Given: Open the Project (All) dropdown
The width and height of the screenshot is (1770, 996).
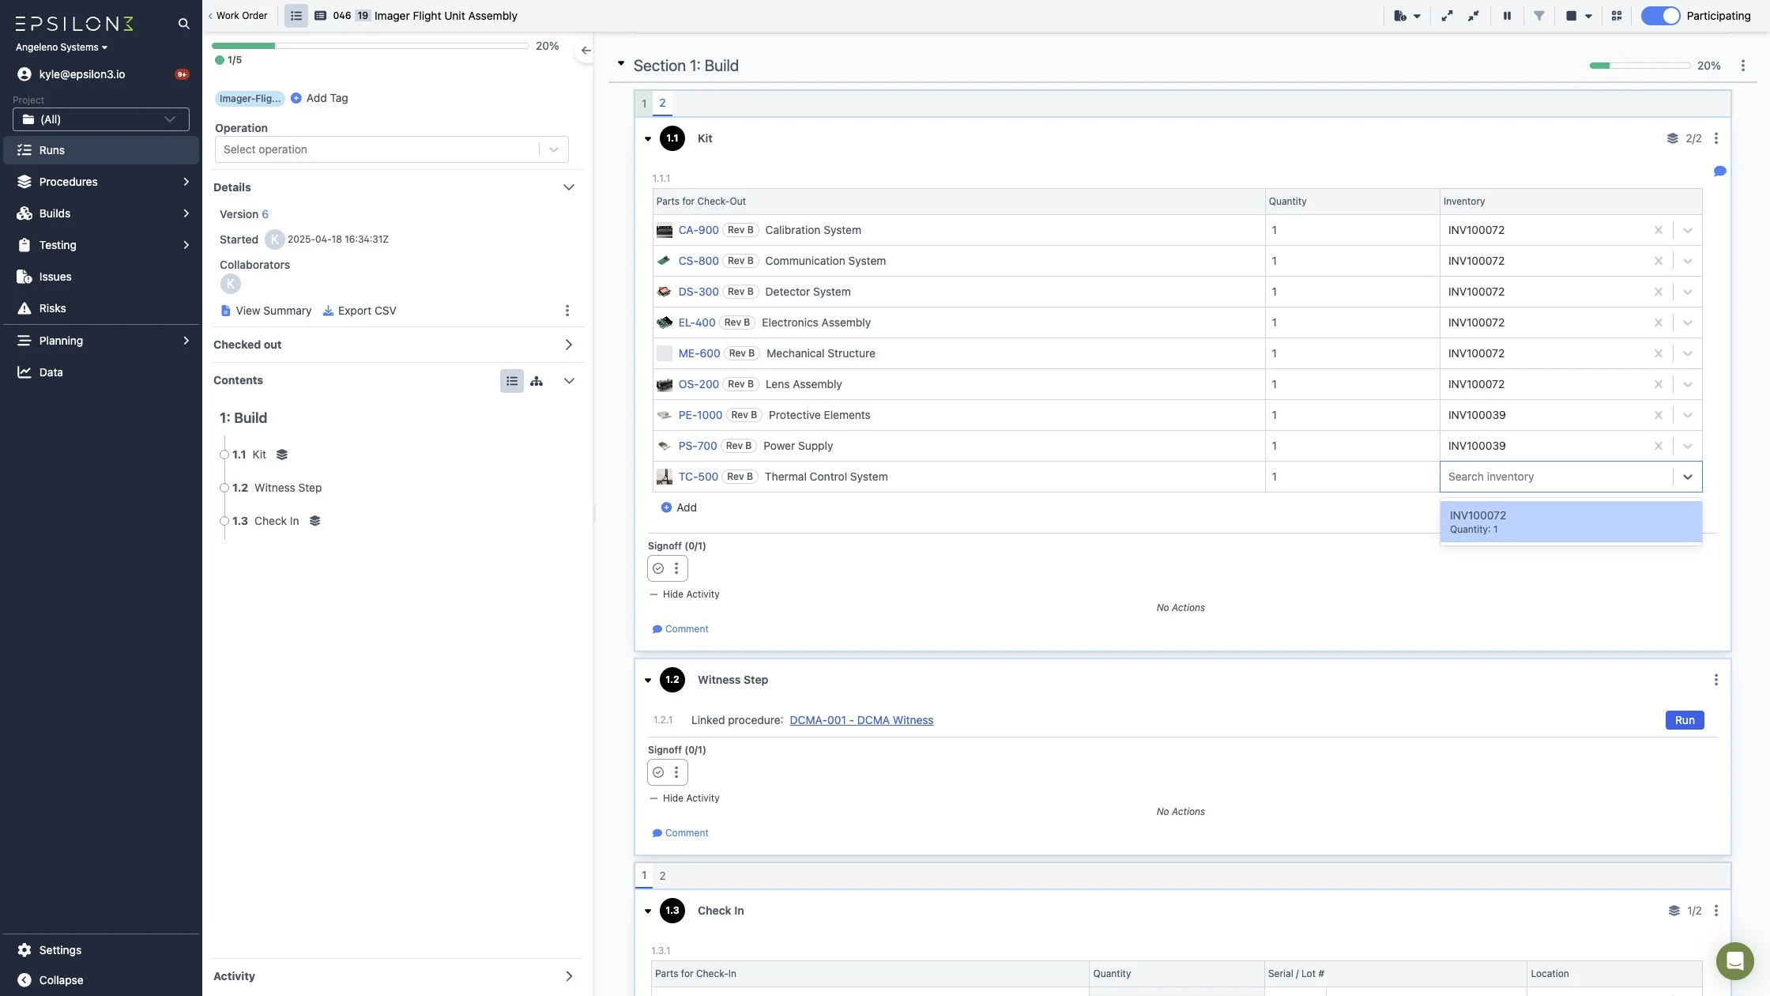Looking at the screenshot, I should (101, 119).
